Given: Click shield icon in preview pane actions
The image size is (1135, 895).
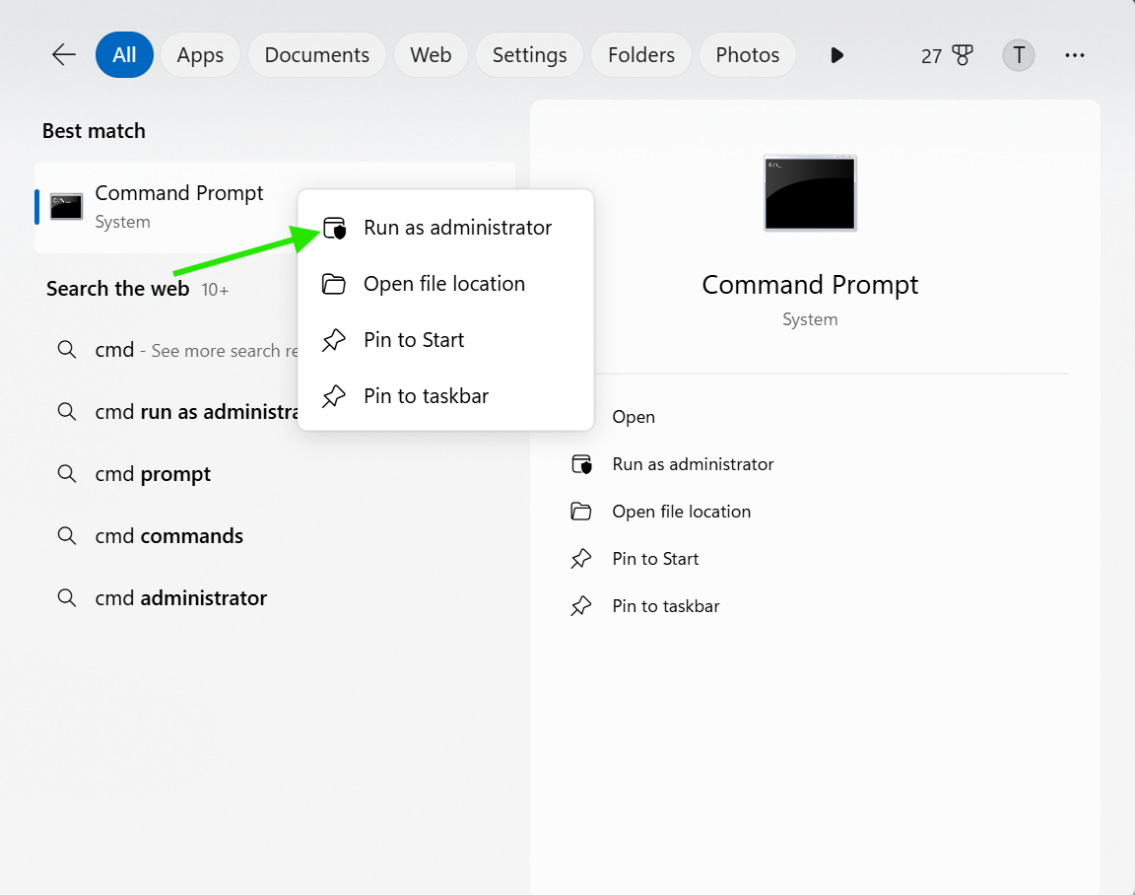Looking at the screenshot, I should (x=581, y=464).
